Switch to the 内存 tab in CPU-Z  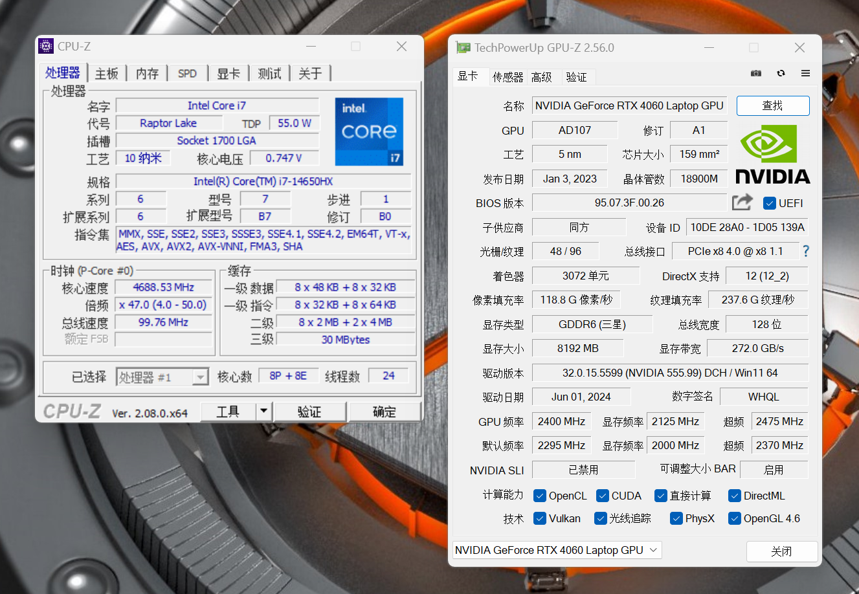[147, 74]
